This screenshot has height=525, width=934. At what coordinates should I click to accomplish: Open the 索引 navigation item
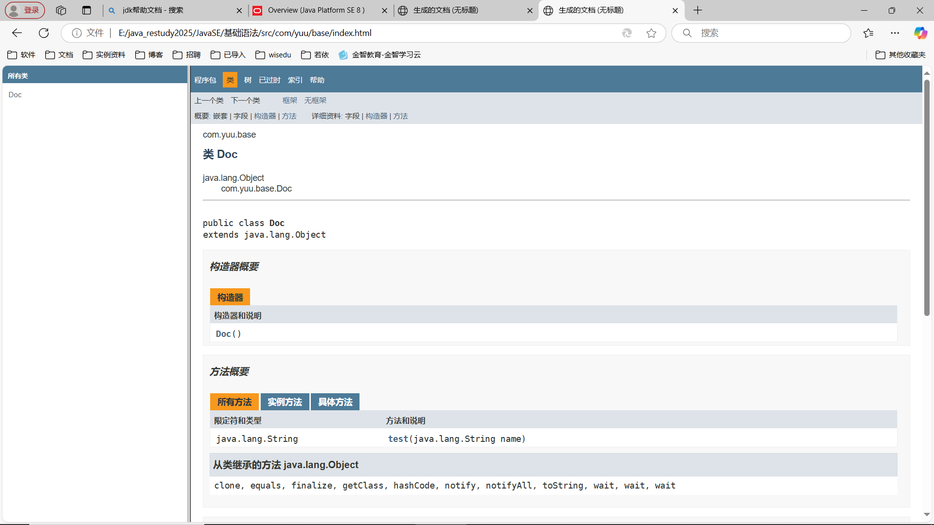(x=295, y=80)
